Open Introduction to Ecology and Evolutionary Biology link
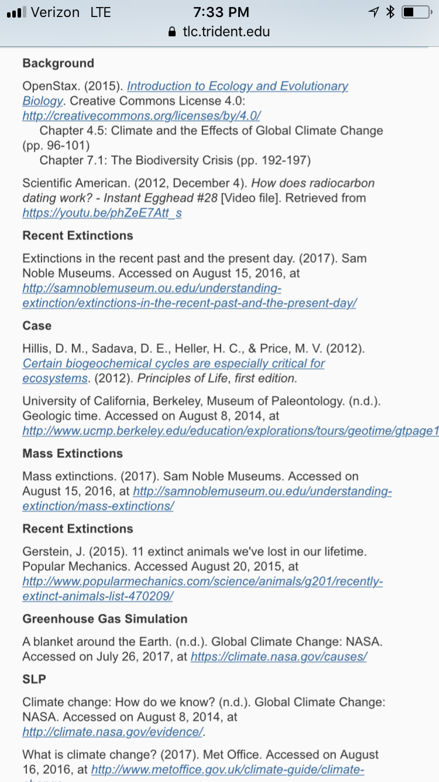This screenshot has width=439, height=782. (x=237, y=86)
